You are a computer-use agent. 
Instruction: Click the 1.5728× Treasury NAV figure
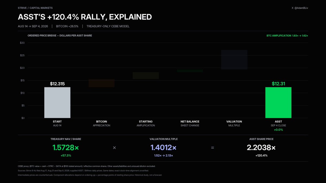(x=66, y=148)
